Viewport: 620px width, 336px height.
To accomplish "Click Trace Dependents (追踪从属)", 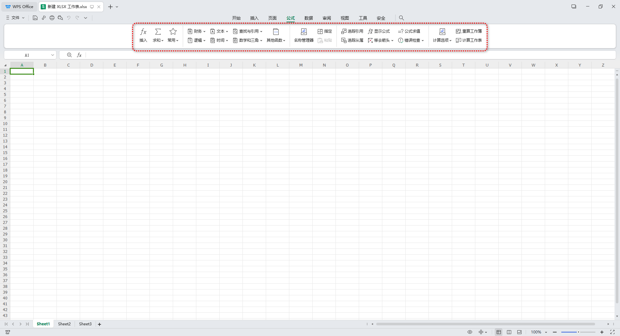I will coord(352,40).
